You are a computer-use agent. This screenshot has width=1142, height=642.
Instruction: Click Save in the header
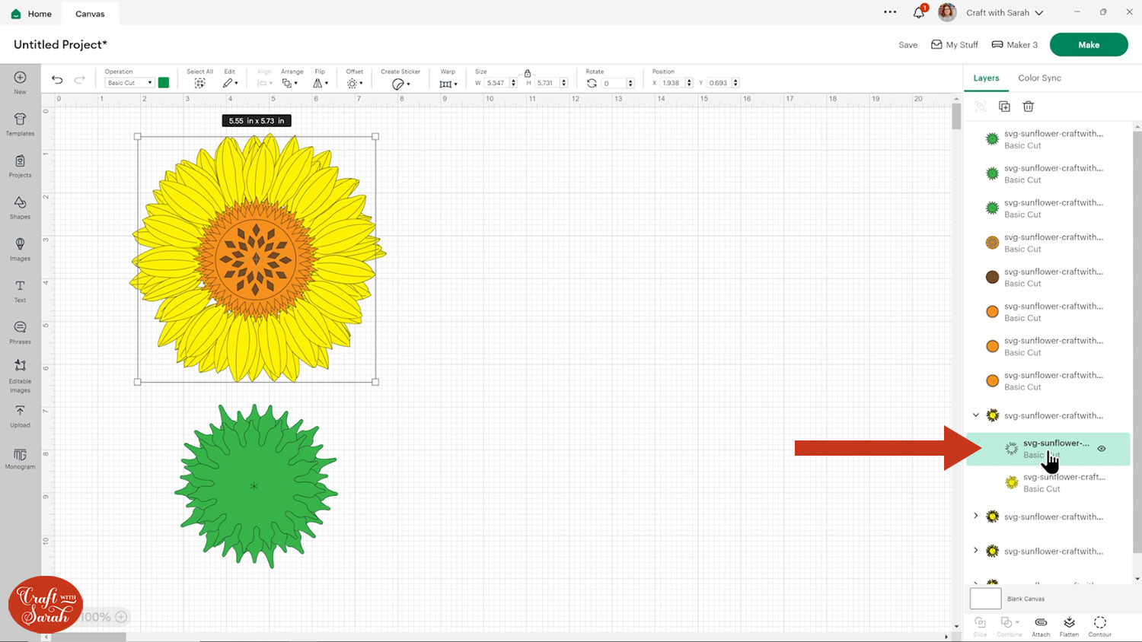coord(908,45)
